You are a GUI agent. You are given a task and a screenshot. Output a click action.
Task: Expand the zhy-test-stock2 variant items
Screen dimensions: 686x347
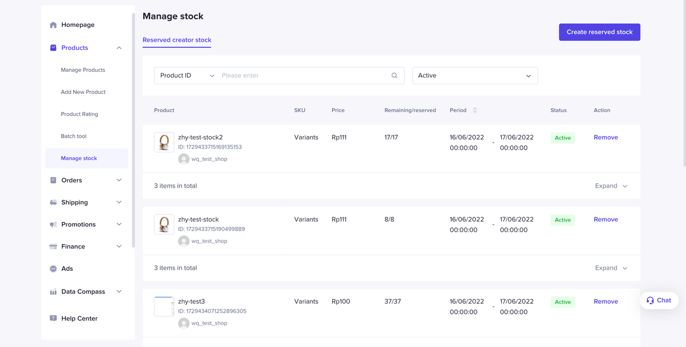coord(611,186)
